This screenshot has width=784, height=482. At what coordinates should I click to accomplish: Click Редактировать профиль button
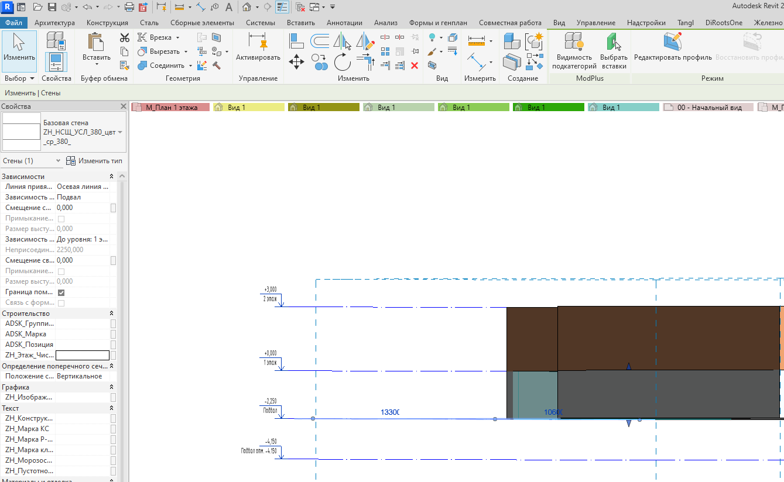(673, 47)
